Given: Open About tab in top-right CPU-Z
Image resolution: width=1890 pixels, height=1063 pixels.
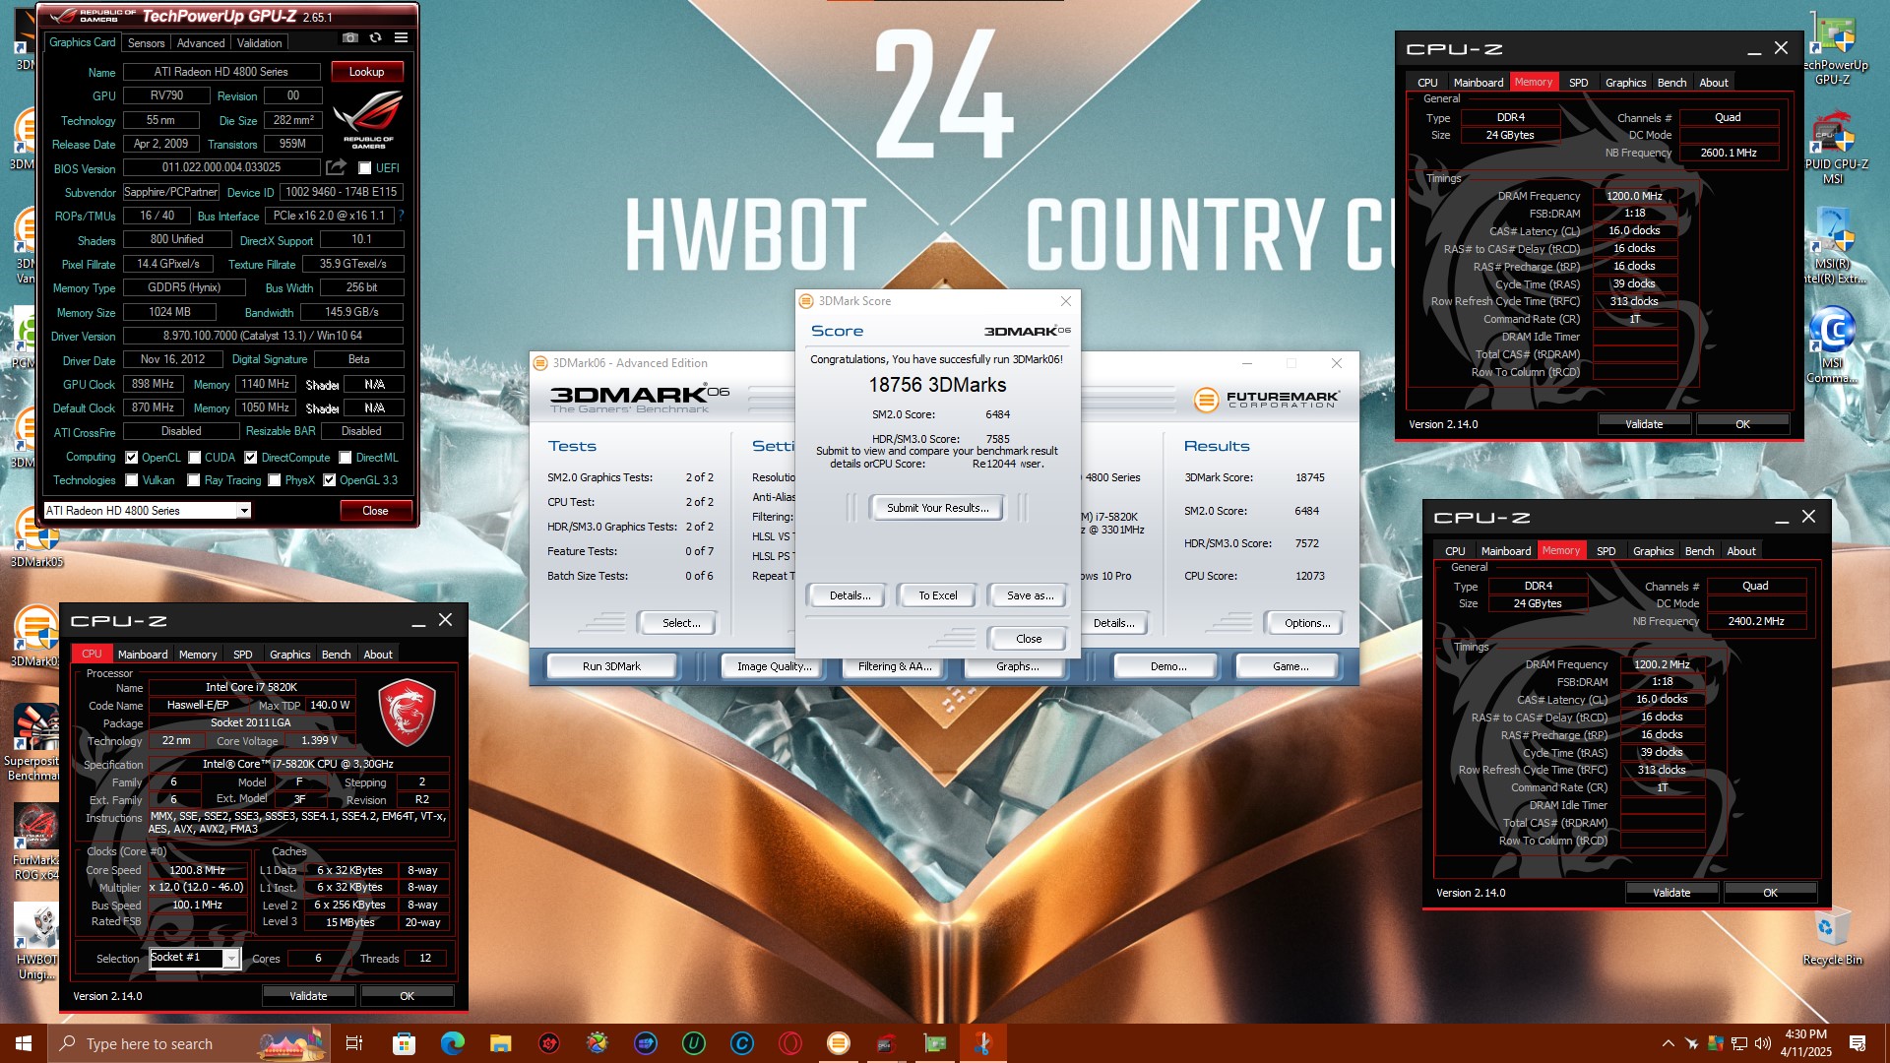Looking at the screenshot, I should [1713, 83].
